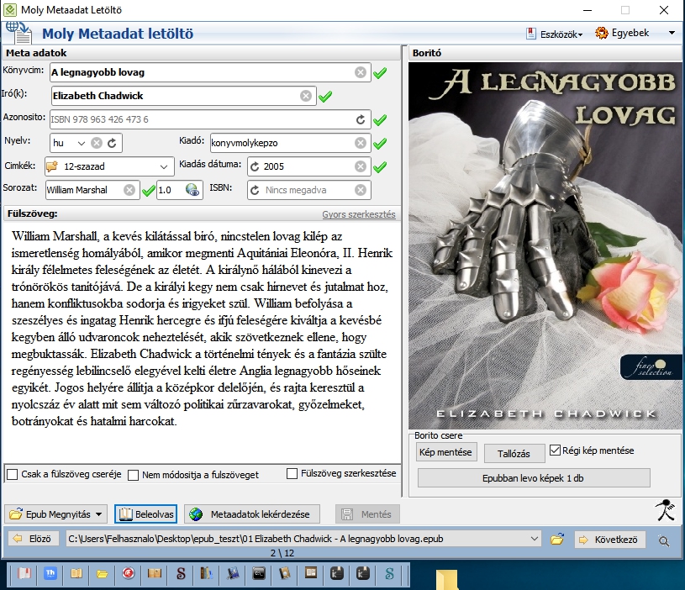Clear the Iró(k) author field
Viewport: 685px width, 590px height.
(x=306, y=96)
